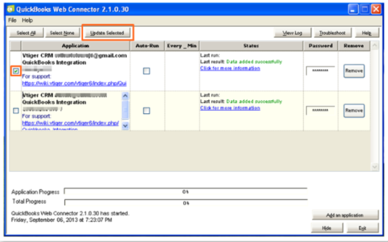Click the Application column header

pos(75,46)
